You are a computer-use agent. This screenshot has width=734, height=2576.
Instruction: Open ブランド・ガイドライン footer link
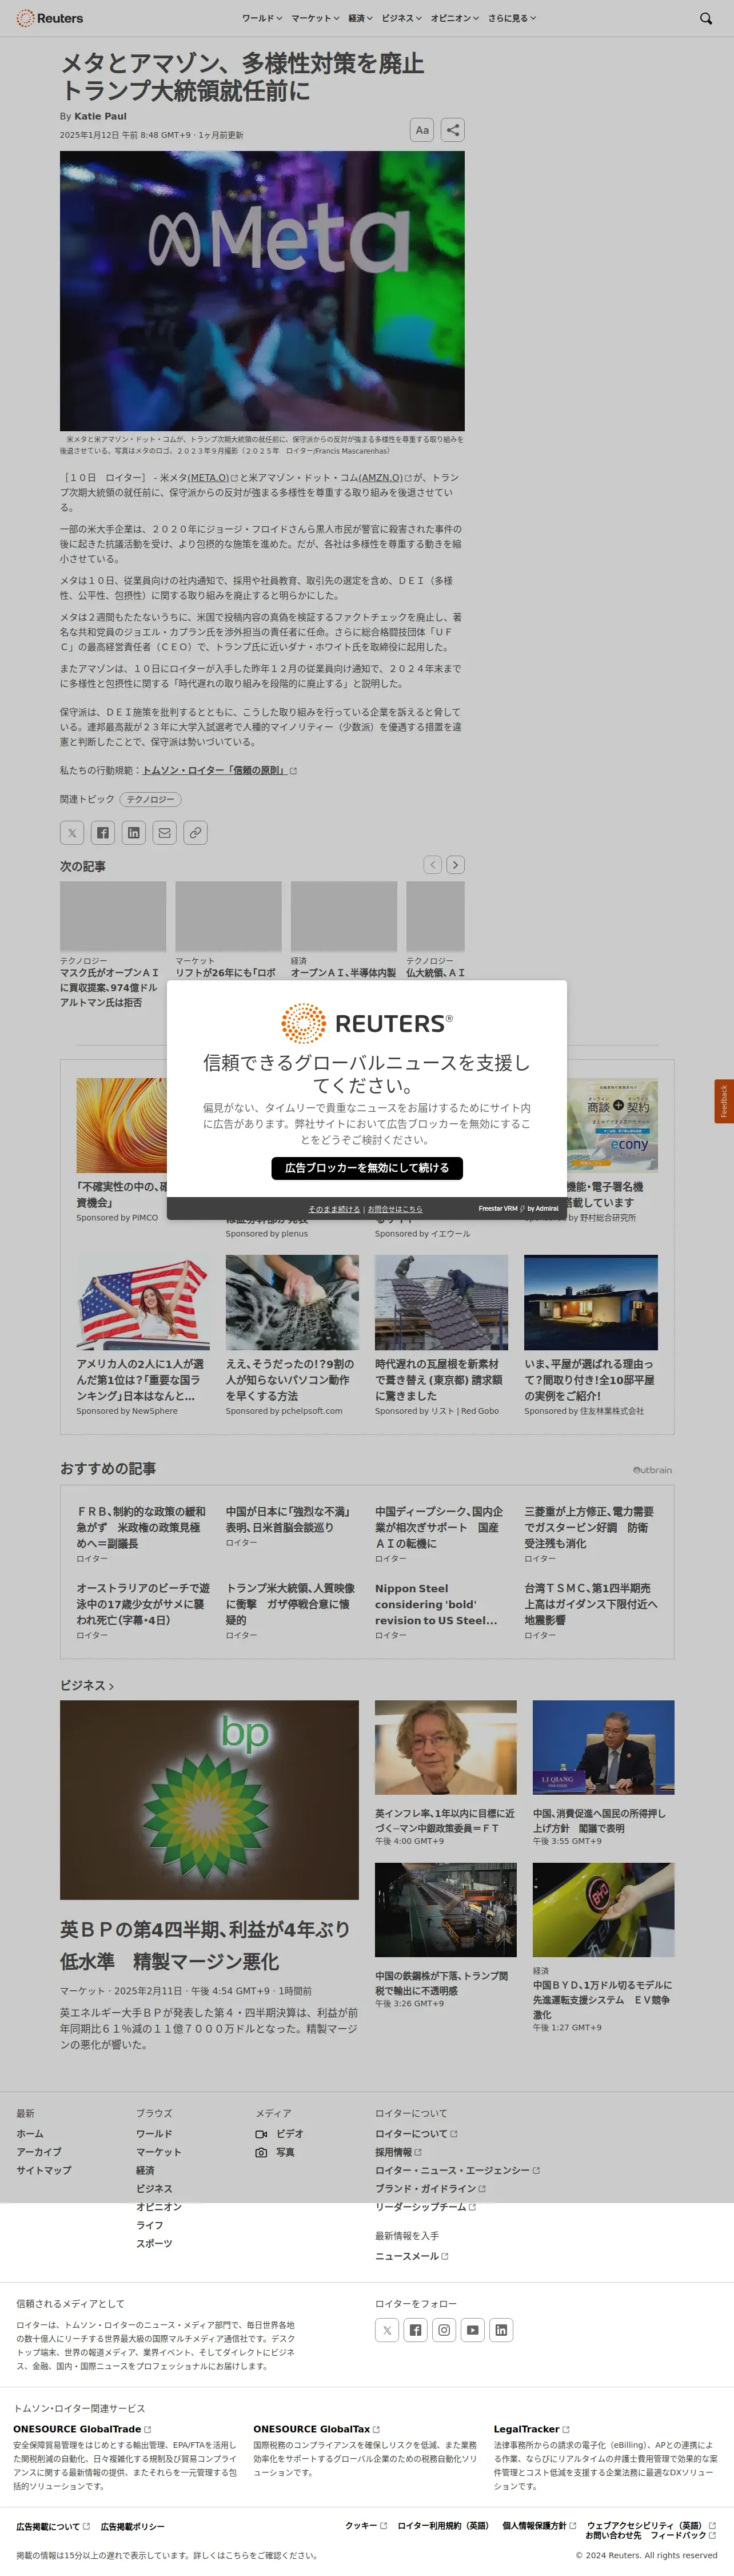click(x=430, y=2189)
